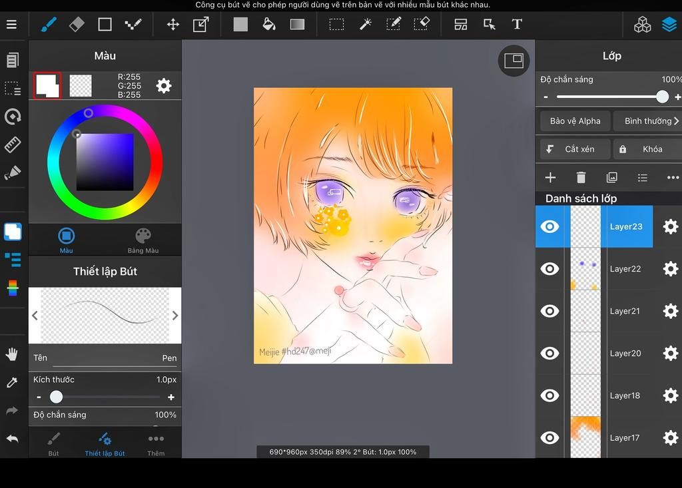Click the flashlight icon in sidebar
Screen dimensions: 682x488
click(13, 173)
